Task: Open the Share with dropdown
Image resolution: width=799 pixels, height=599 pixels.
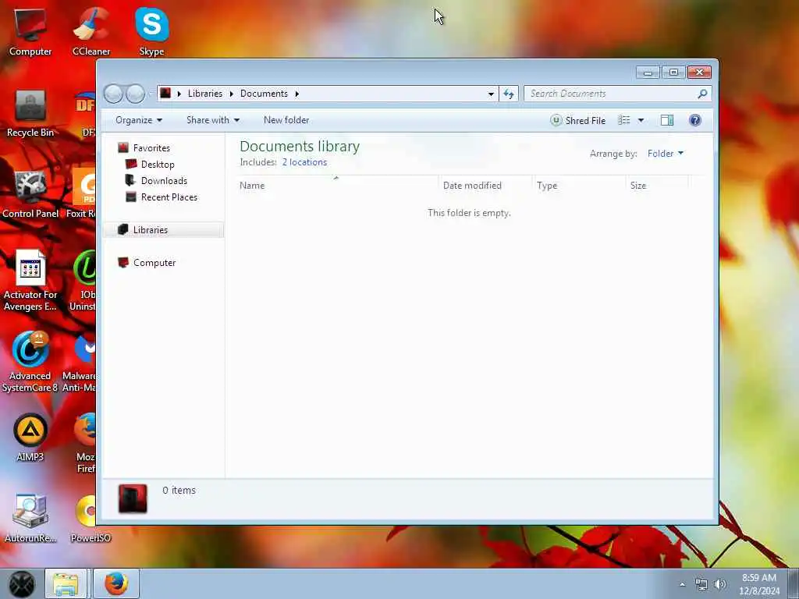Action: (x=213, y=120)
